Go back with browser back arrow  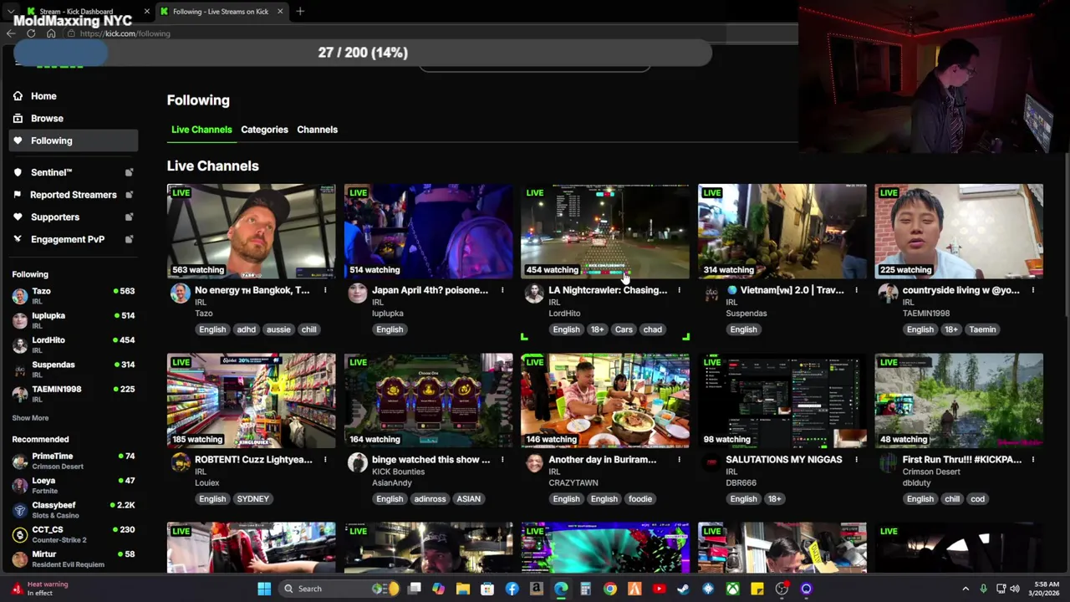coord(11,33)
